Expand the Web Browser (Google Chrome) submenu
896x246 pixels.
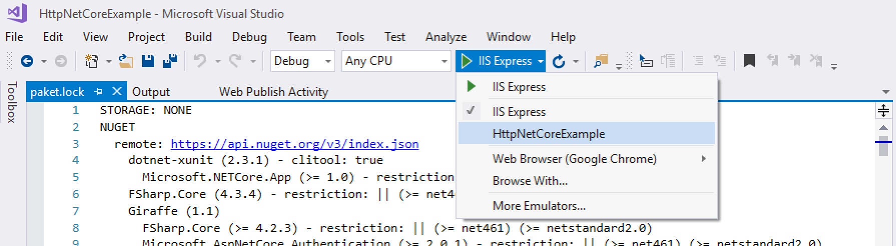point(587,158)
